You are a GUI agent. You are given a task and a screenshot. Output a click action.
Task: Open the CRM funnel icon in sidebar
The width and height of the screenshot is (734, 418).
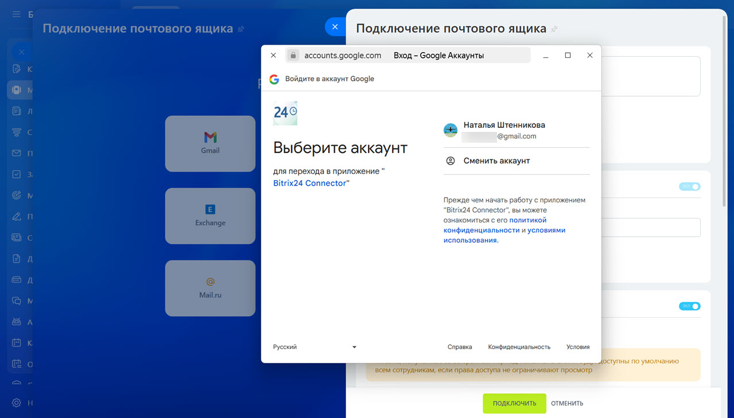(16, 132)
